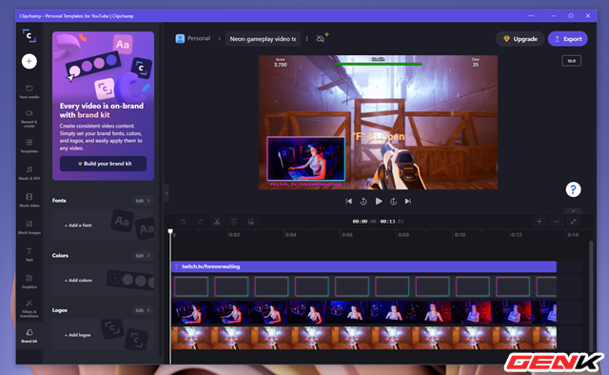Screen dimensions: 609x375
Task: Open the Music & SFX panel
Action: coord(29,173)
